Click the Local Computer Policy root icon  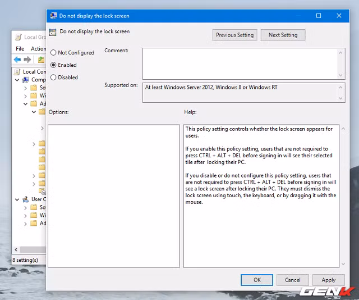tap(18, 72)
